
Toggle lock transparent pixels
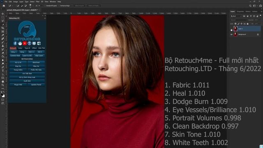(235, 24)
